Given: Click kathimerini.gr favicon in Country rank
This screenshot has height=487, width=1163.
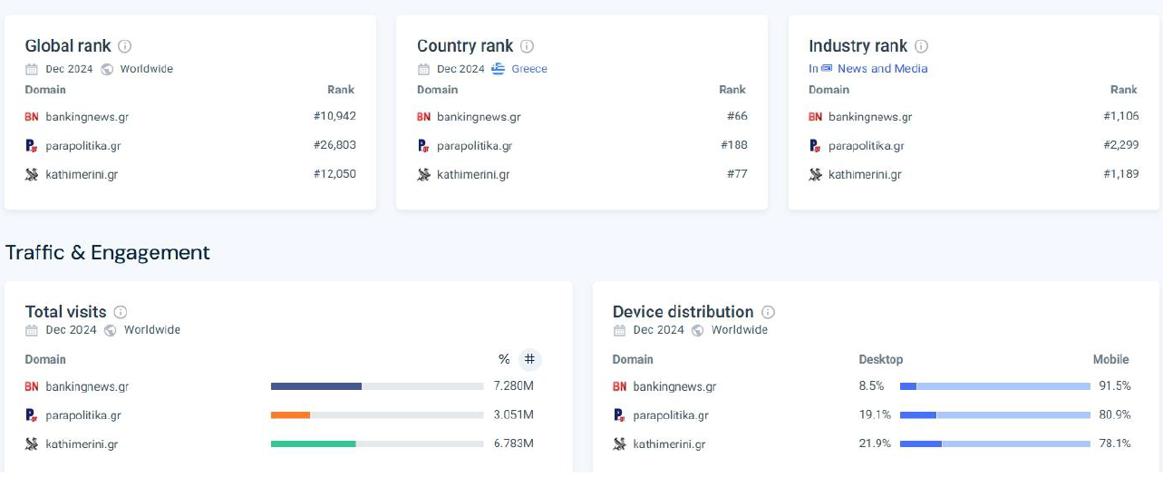Looking at the screenshot, I should click(423, 174).
